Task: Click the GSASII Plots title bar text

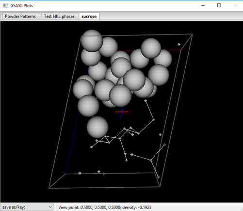Action: (x=21, y=6)
